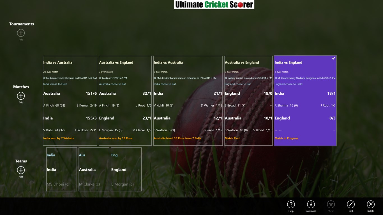The width and height of the screenshot is (383, 215).
Task: Click the Download icon in app bar
Action: click(311, 204)
